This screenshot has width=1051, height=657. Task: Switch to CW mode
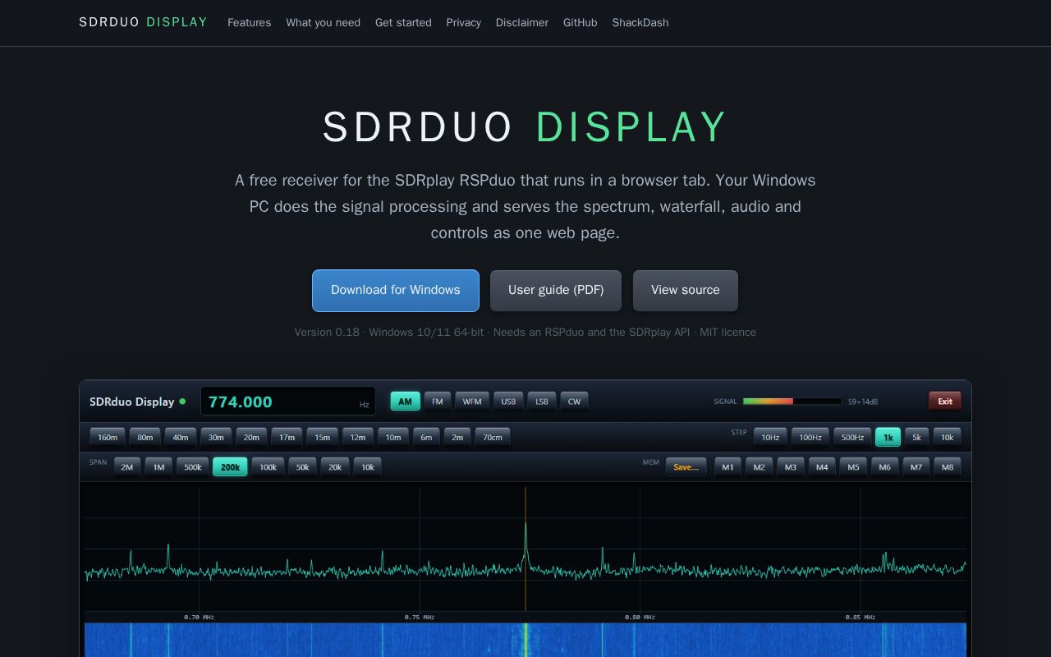[x=574, y=402]
